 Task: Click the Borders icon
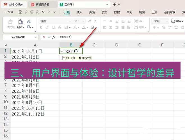(66, 27)
